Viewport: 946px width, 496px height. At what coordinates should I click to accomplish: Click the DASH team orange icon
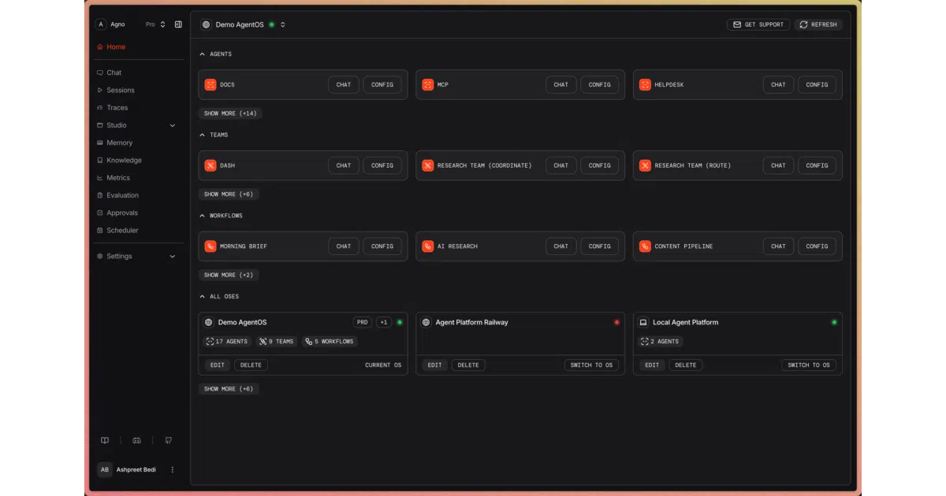(210, 165)
